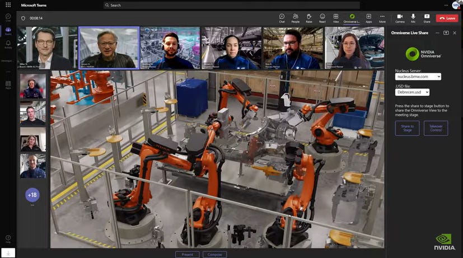
Task: Leave the meeting
Action: 447,18
